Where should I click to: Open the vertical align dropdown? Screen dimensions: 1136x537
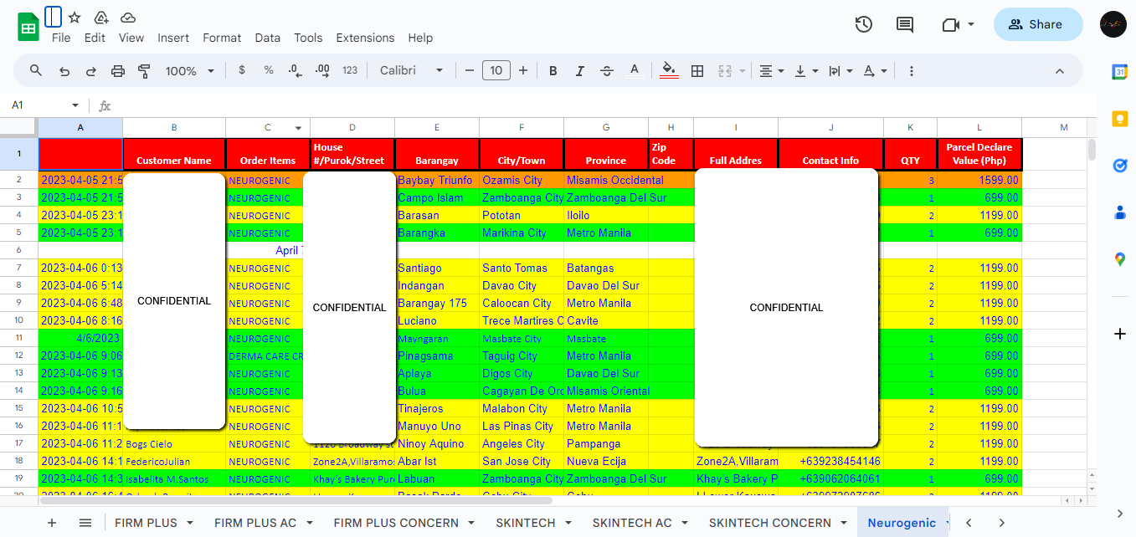(x=806, y=71)
